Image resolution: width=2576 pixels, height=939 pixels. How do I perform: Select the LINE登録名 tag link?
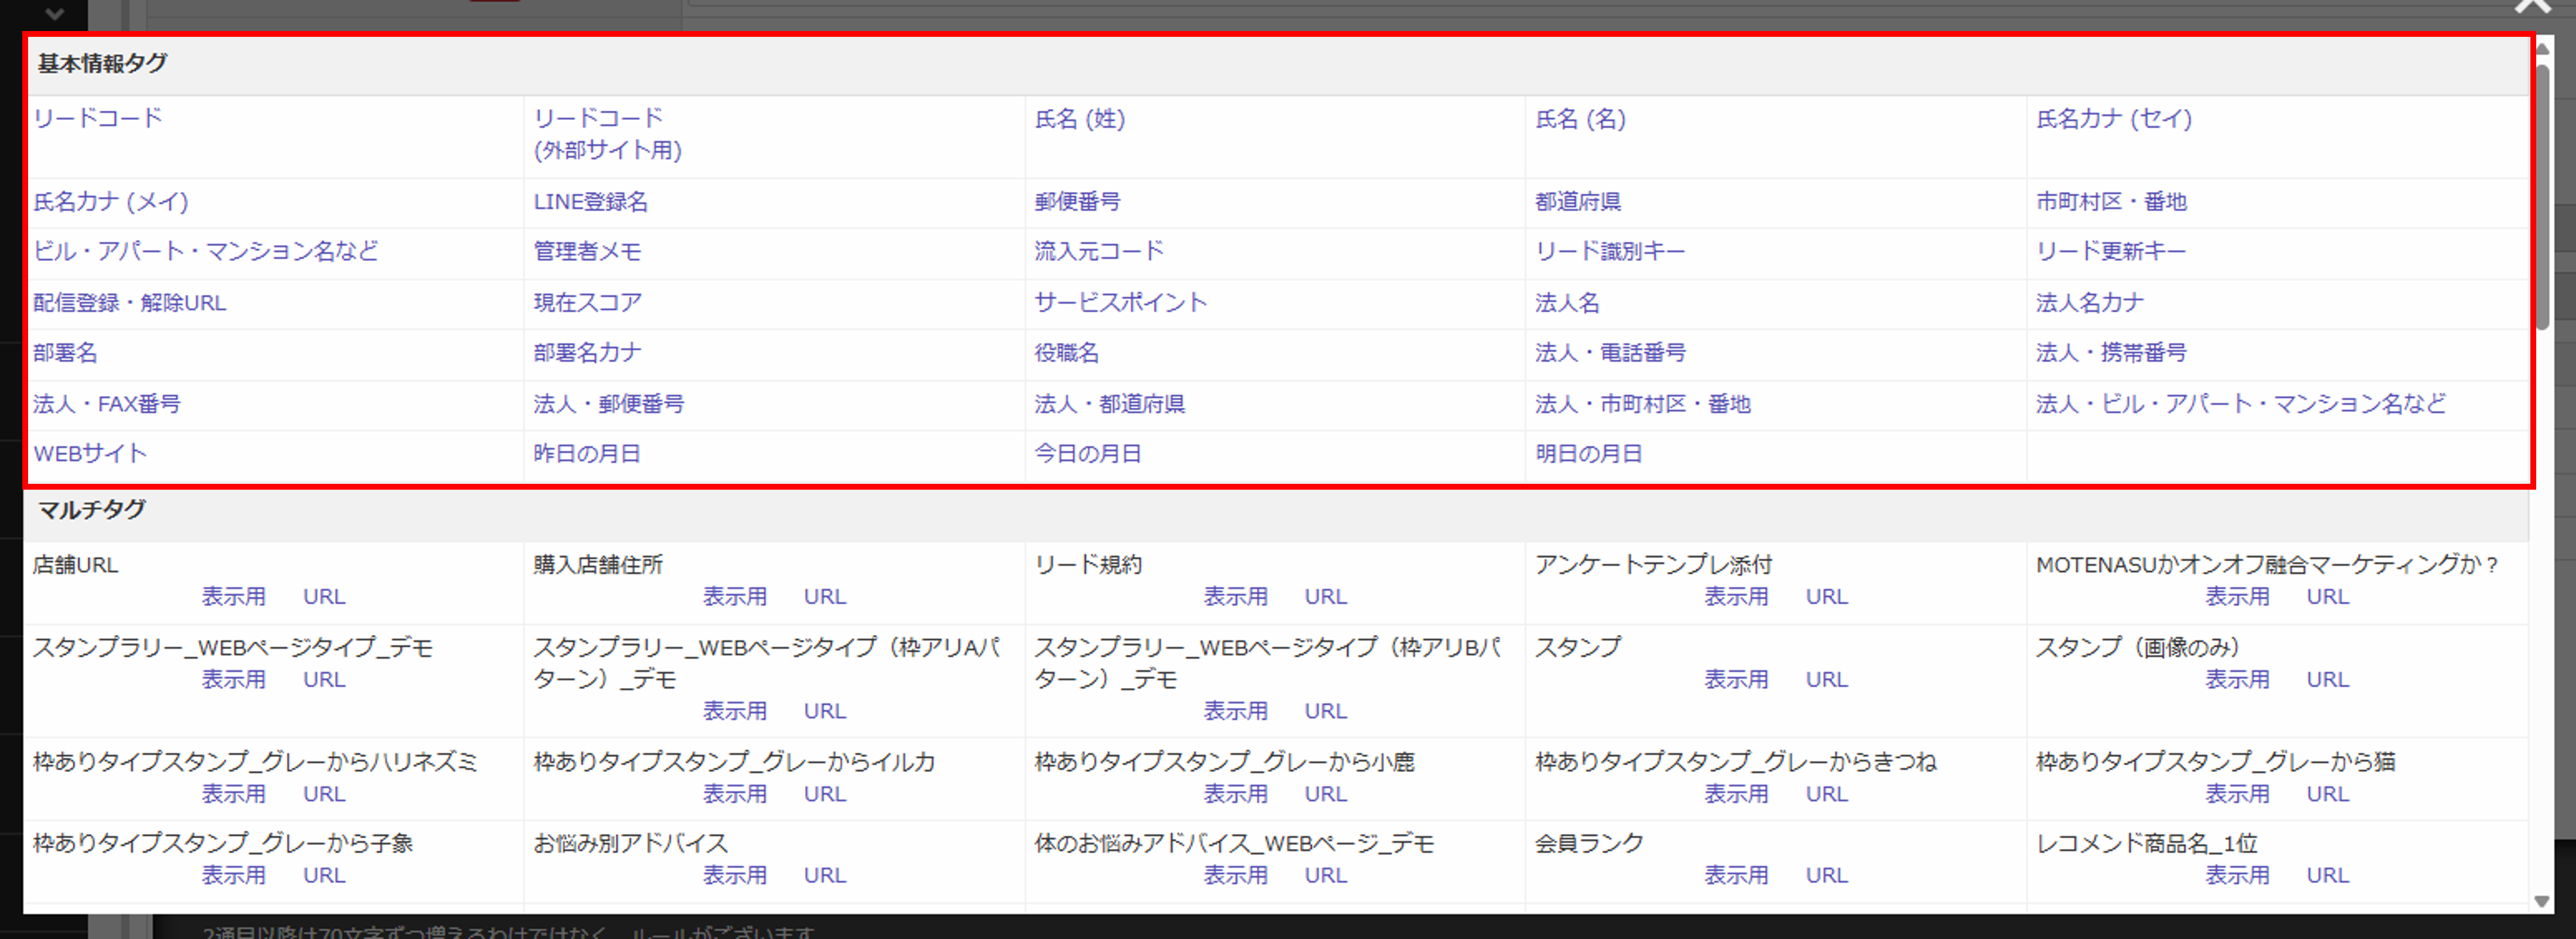(x=590, y=202)
